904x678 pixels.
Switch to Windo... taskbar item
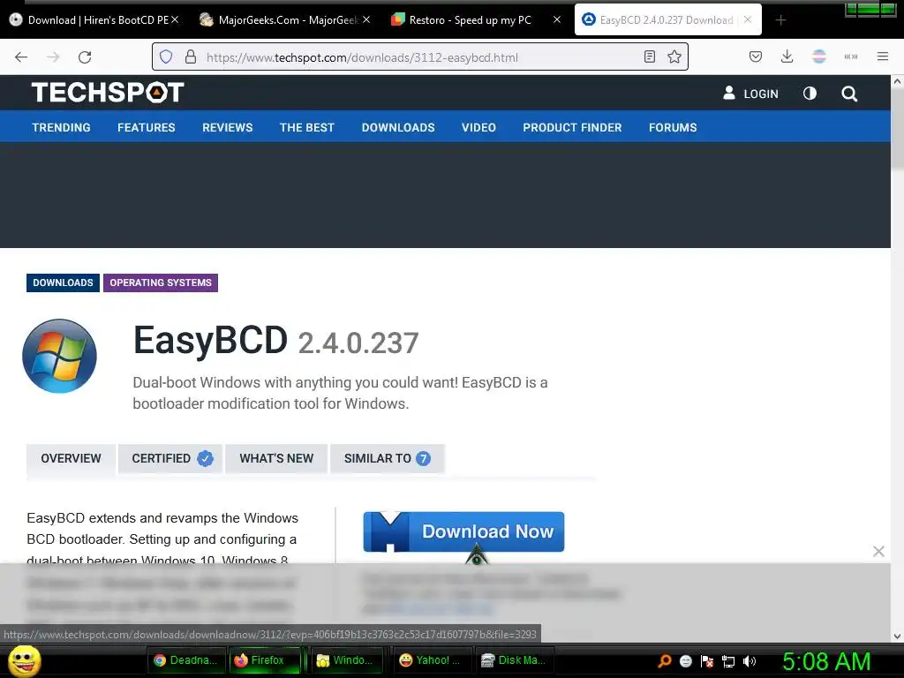click(348, 660)
